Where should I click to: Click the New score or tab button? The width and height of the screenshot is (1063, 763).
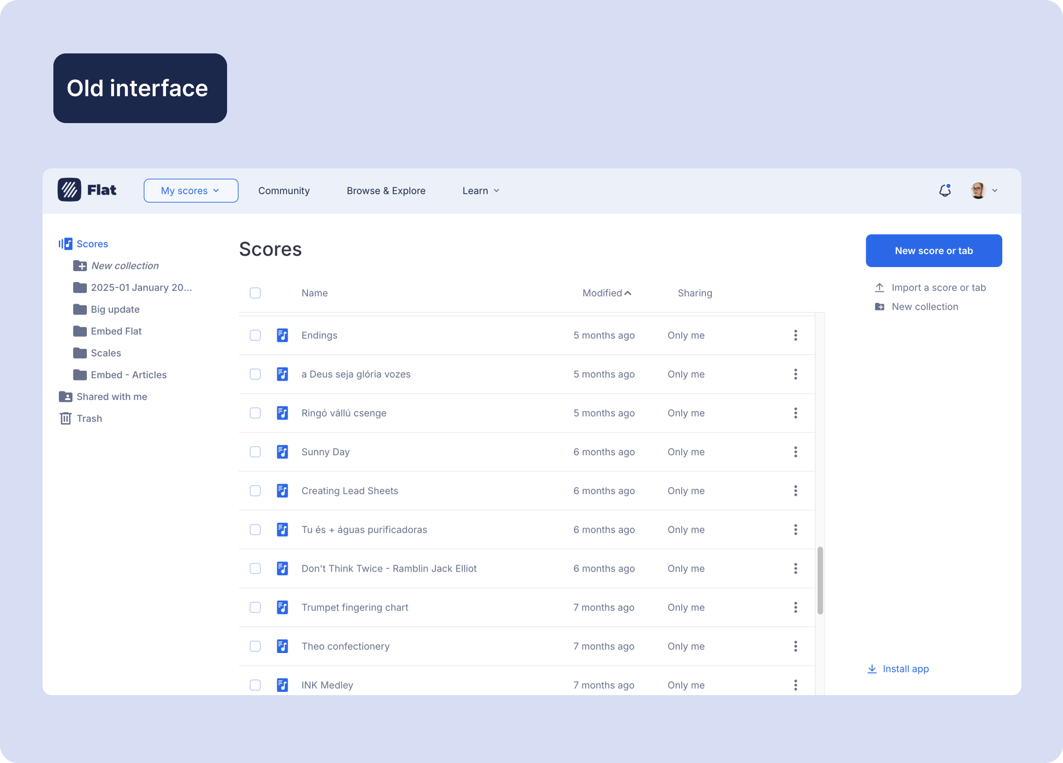click(x=934, y=251)
